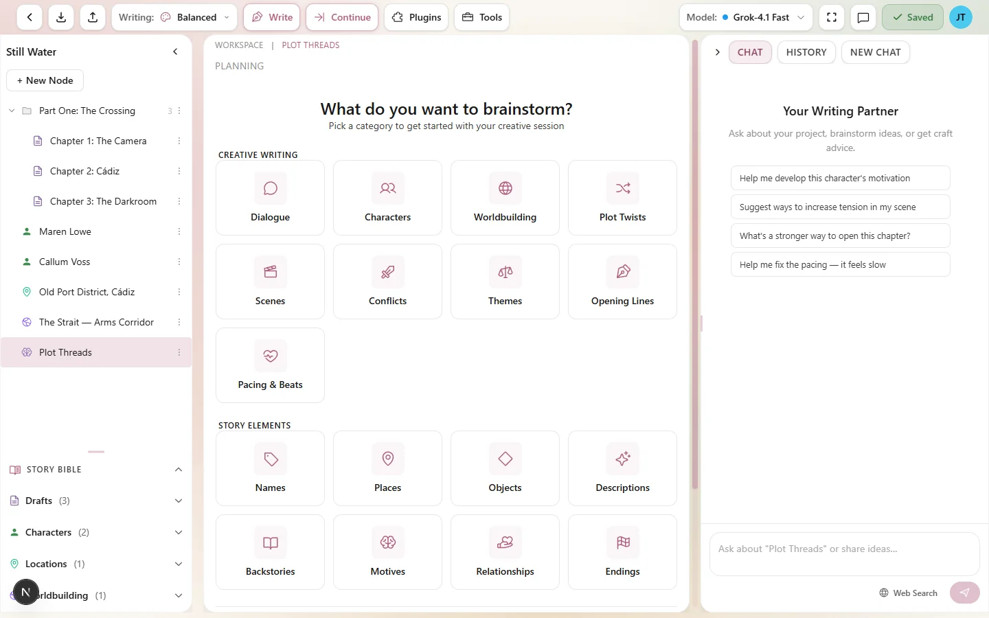This screenshot has width=989, height=618.
Task: Collapse the left sidebar with the chevron
Action: pyautogui.click(x=175, y=51)
